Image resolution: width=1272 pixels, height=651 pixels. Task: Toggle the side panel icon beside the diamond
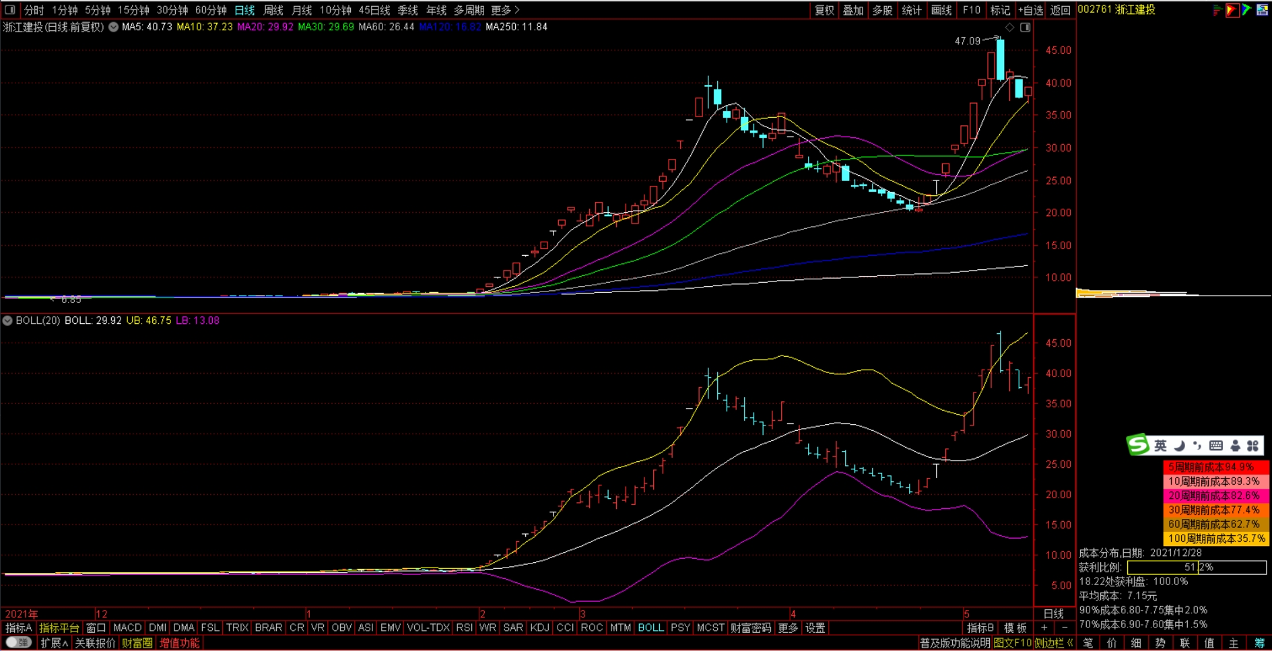point(1025,28)
